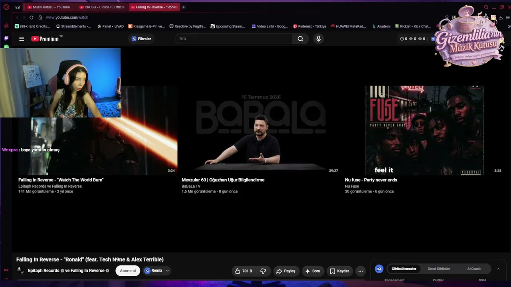Open a new browser tab
The width and height of the screenshot is (511, 287).
click(x=184, y=7)
